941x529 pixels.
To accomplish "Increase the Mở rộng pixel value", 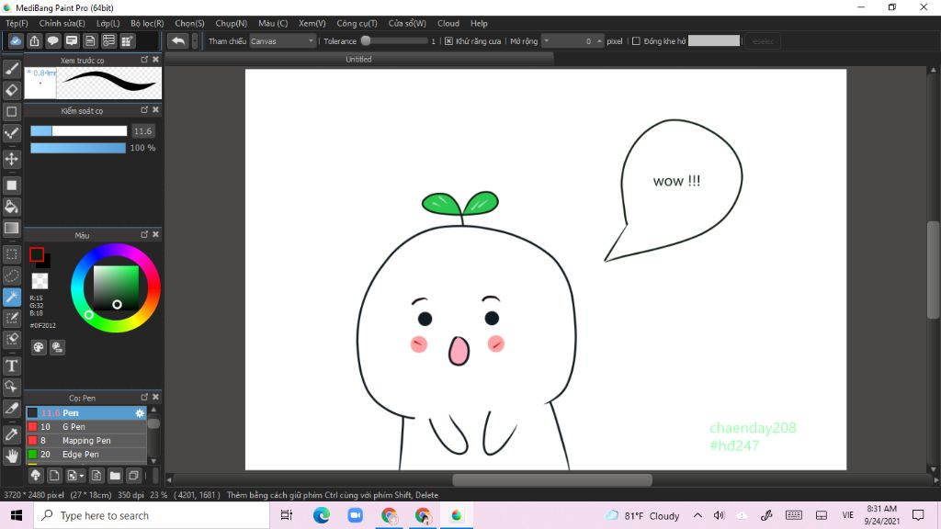I will pyautogui.click(x=599, y=40).
